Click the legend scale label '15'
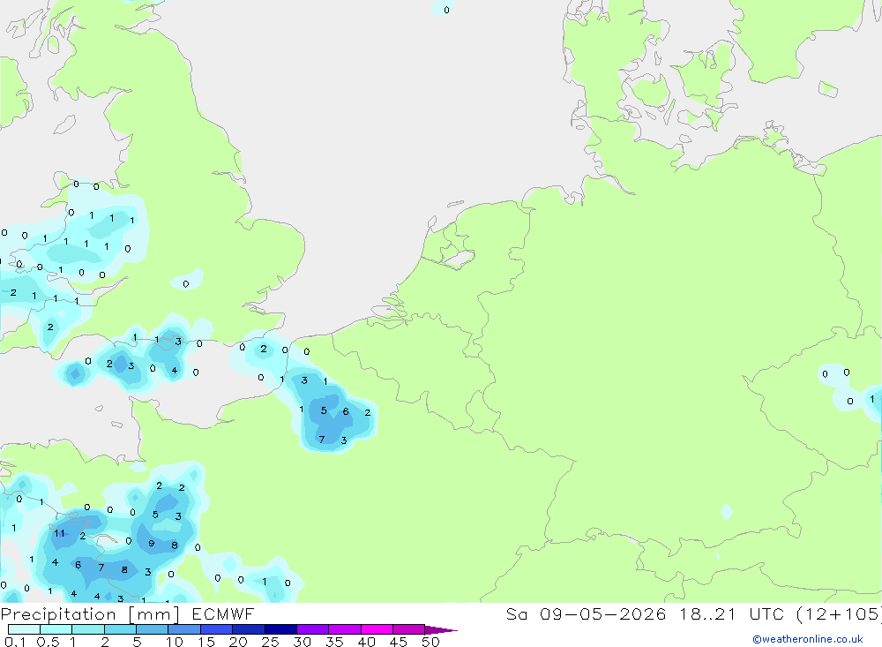 click(206, 642)
